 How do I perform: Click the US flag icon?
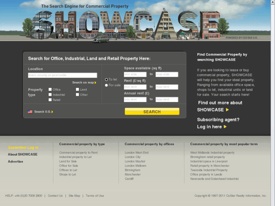coord(30,112)
